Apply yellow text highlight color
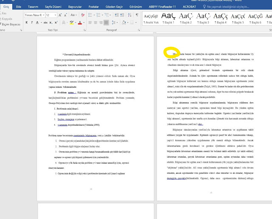This screenshot has height=219, width=272. pos(71,23)
